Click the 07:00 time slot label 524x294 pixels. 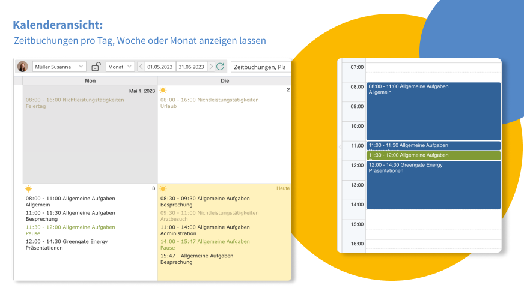(357, 67)
